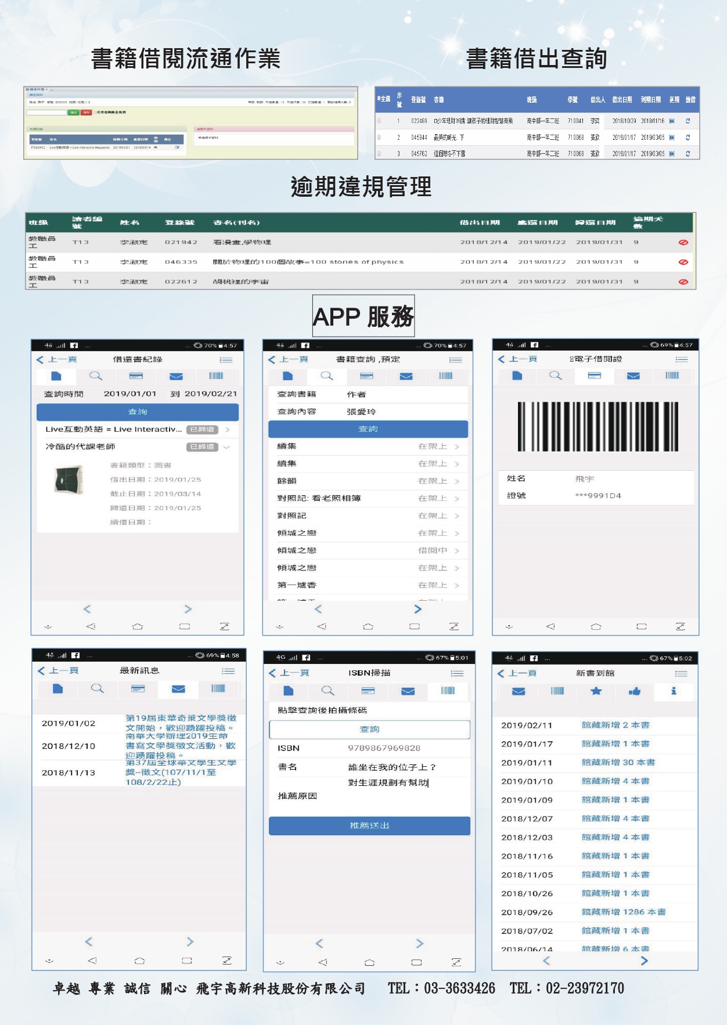Check the row checkbox for record 022489
Viewport: 727px width, 1025px height.
coord(379,121)
